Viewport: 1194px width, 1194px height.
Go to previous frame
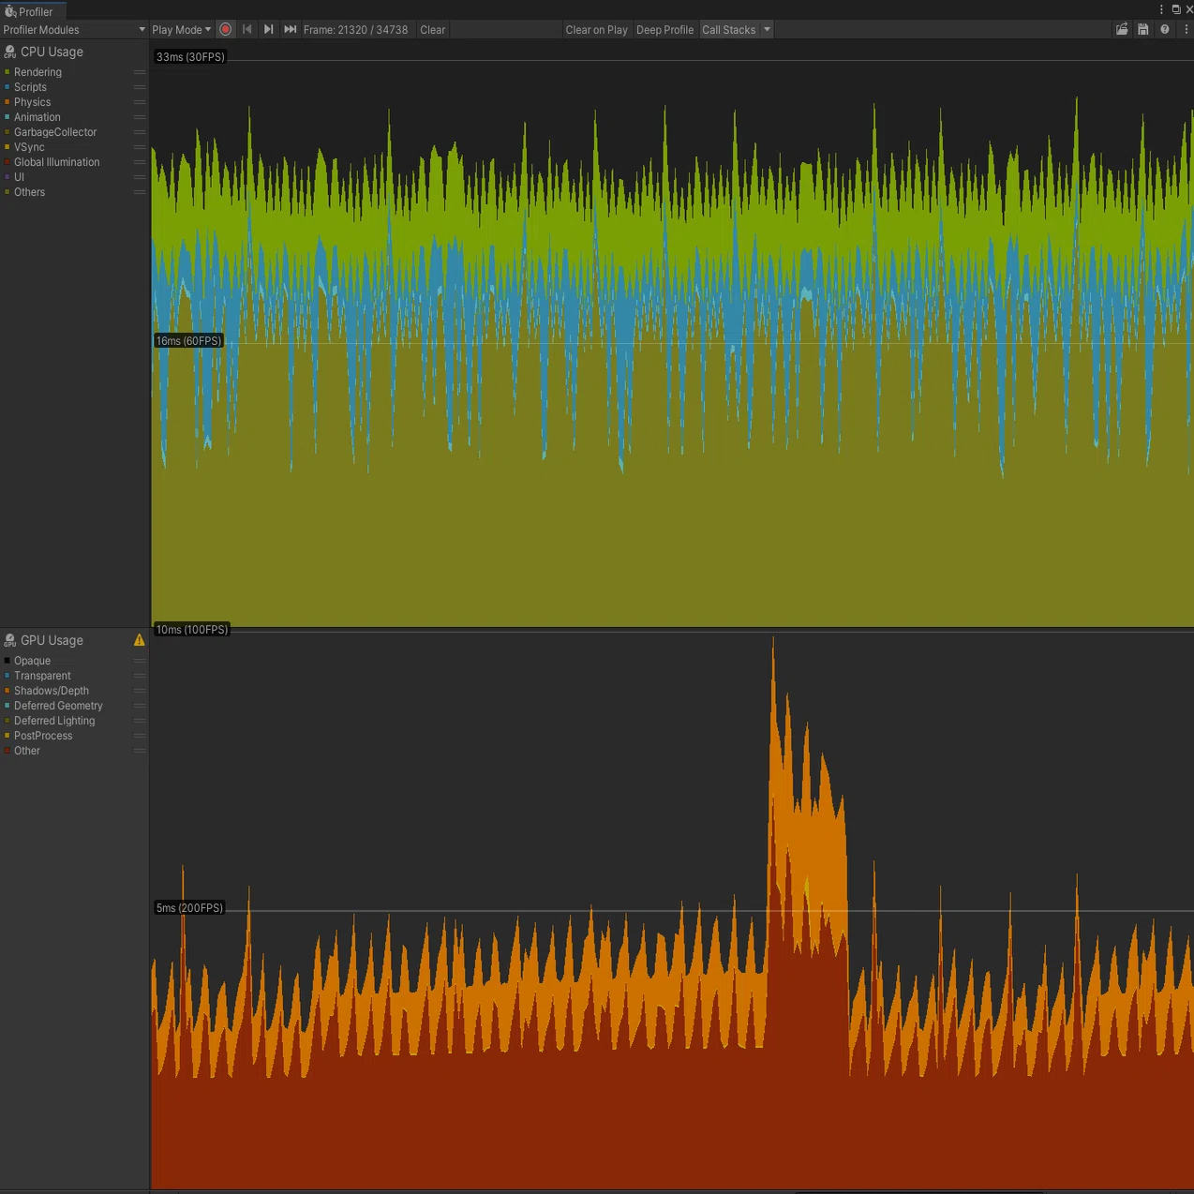pyautogui.click(x=247, y=29)
